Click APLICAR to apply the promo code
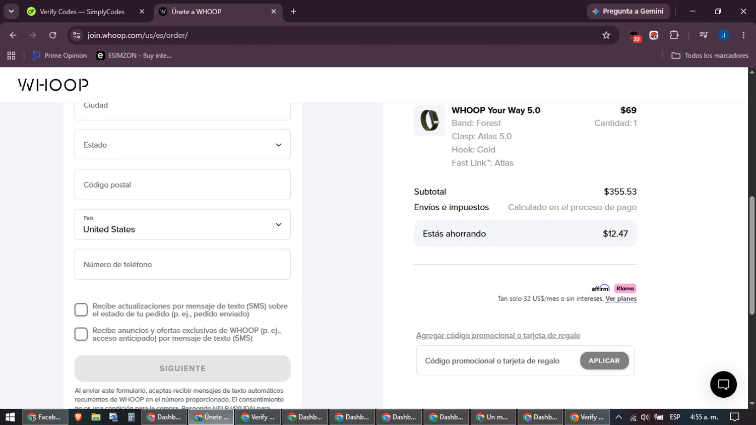The image size is (756, 425). coord(604,360)
